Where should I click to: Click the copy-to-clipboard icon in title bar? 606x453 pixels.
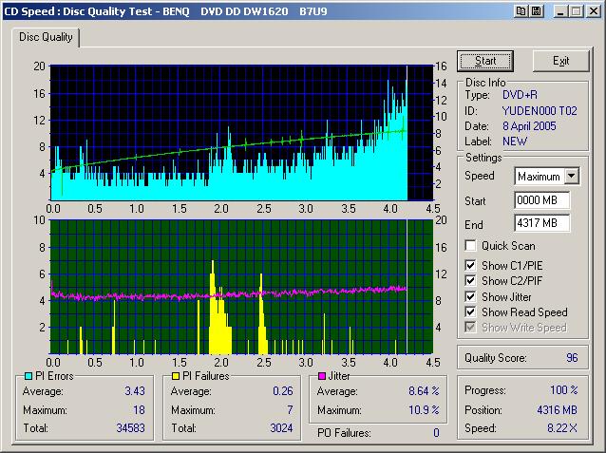click(521, 11)
